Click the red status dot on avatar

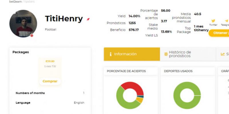pos(32,36)
